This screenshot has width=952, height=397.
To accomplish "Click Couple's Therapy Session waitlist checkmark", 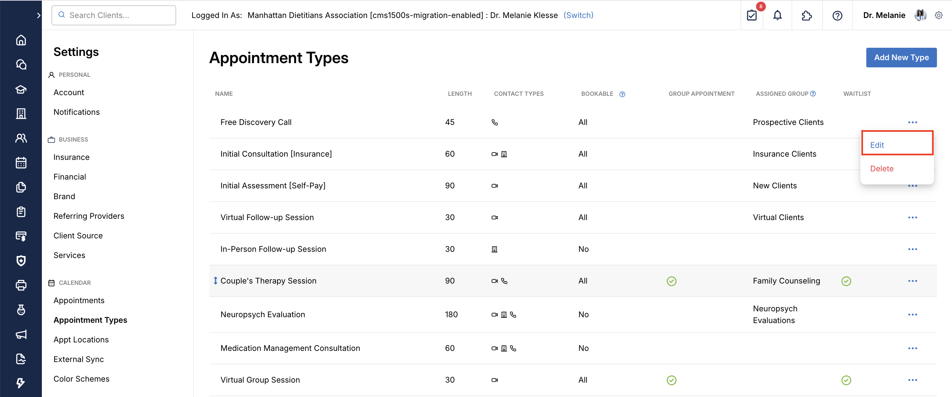I will click(x=846, y=281).
